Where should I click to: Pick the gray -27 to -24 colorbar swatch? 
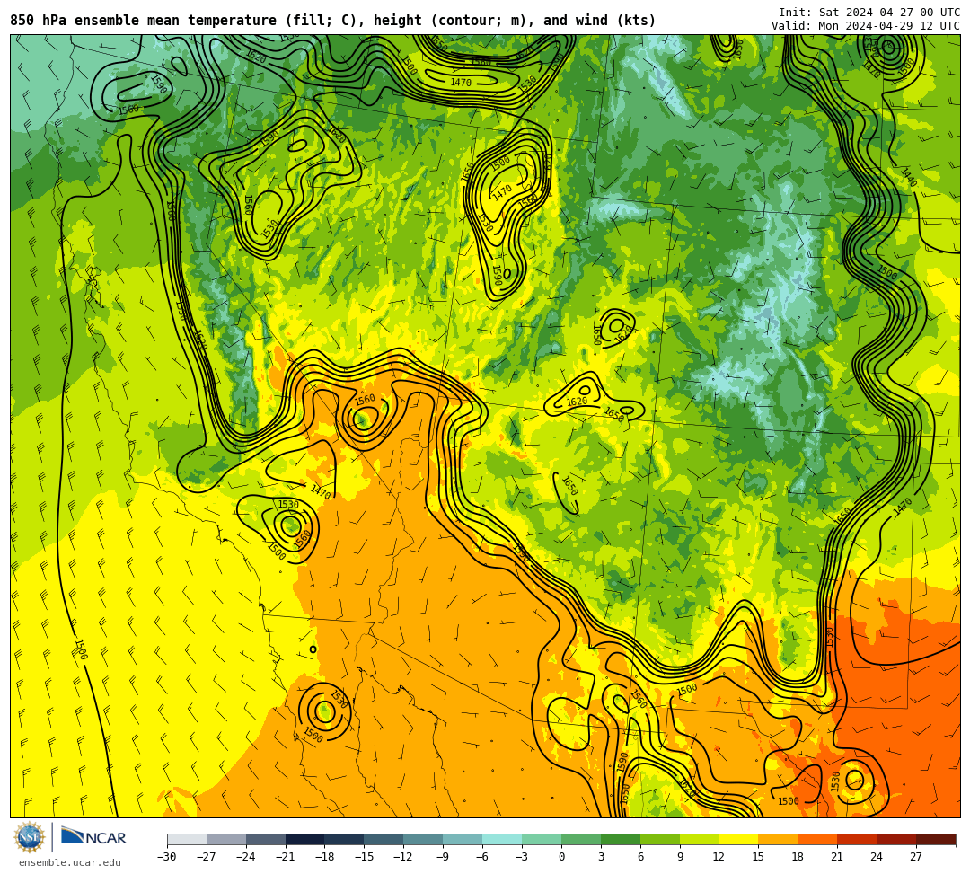pos(226,839)
